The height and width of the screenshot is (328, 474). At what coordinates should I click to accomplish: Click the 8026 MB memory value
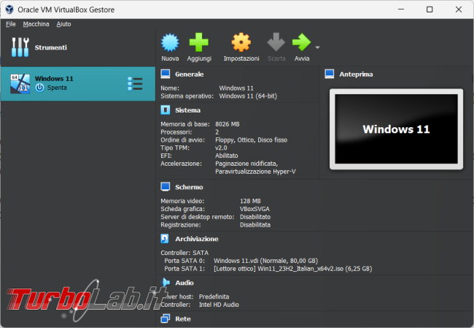pyautogui.click(x=228, y=124)
